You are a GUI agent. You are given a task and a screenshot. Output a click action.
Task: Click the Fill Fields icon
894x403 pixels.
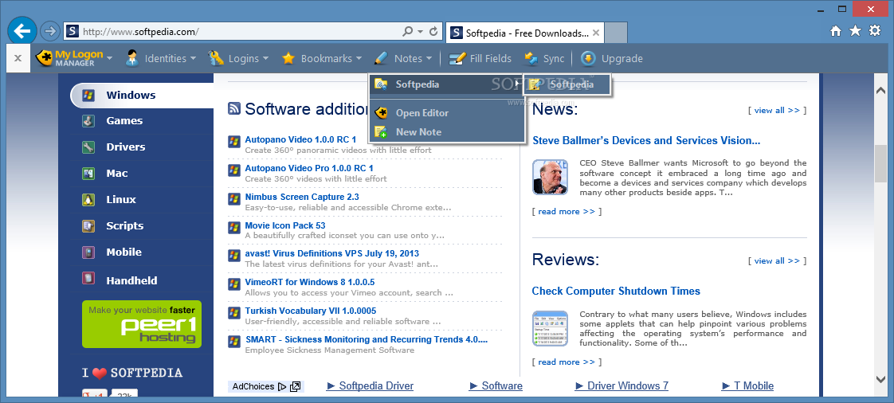coord(457,58)
